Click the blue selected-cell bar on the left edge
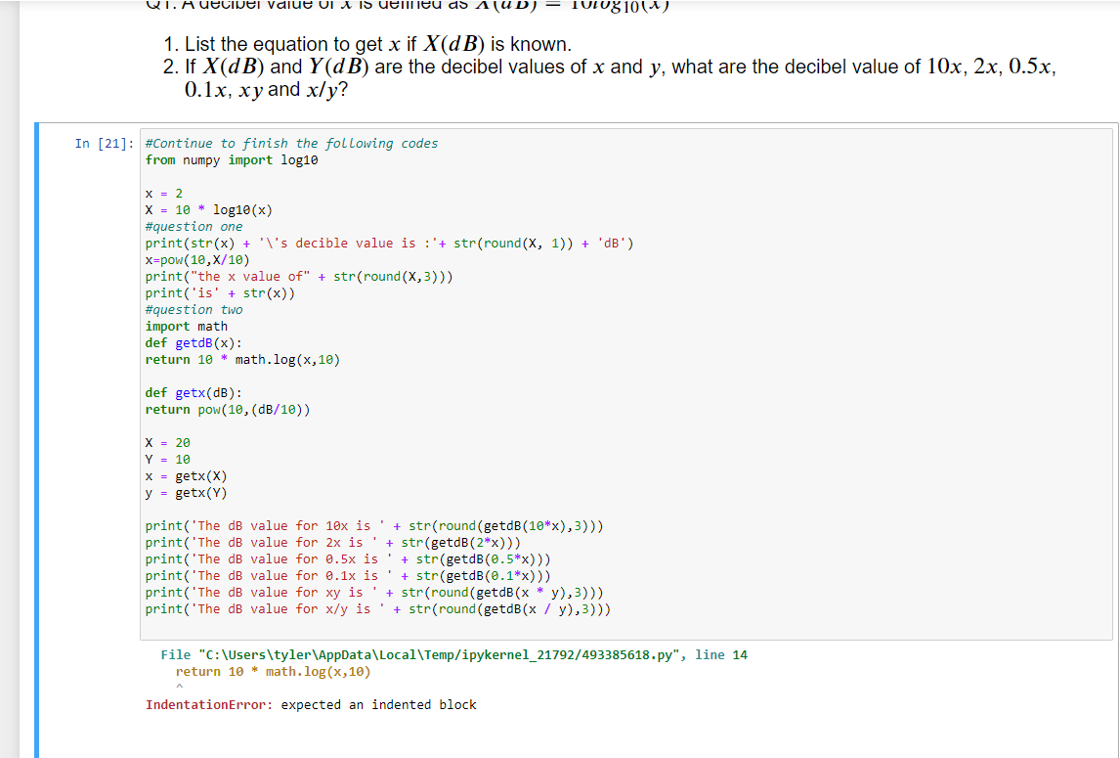Screen dimensions: 1120x758 (36, 440)
